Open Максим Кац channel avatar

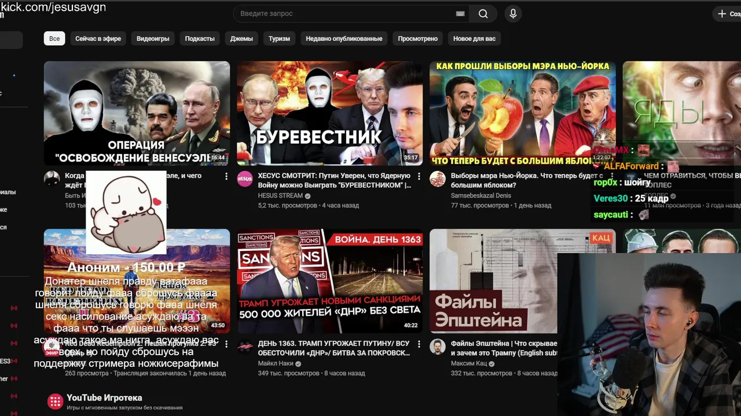[438, 347]
